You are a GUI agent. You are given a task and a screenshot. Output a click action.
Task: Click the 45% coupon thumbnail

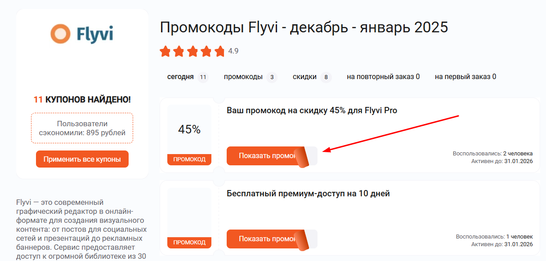pyautogui.click(x=189, y=128)
